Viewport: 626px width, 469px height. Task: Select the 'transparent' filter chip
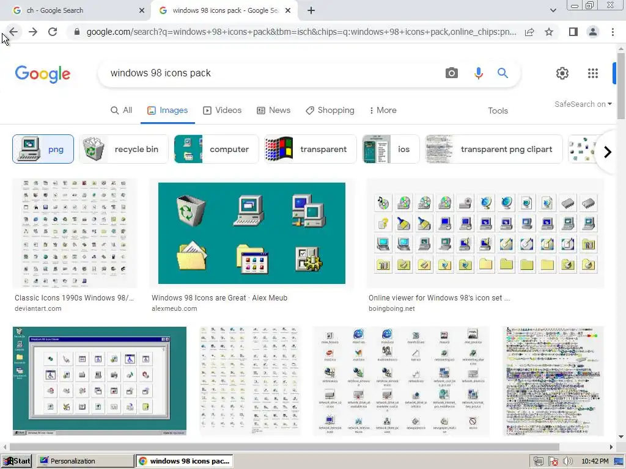click(x=310, y=149)
